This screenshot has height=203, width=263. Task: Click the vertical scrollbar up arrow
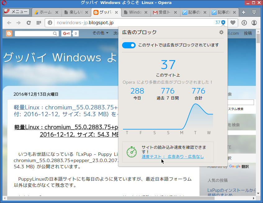click(258, 32)
